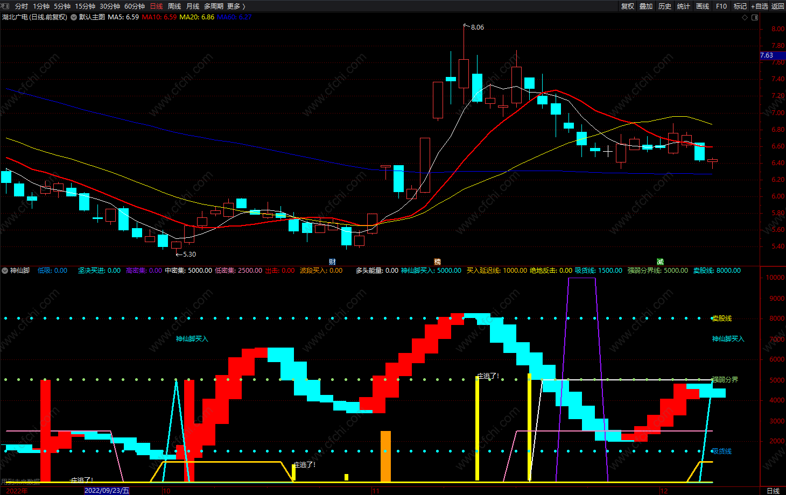Click the top-left panel toggle icon
Viewport: 786px width, 495px height.
tap(5, 6)
